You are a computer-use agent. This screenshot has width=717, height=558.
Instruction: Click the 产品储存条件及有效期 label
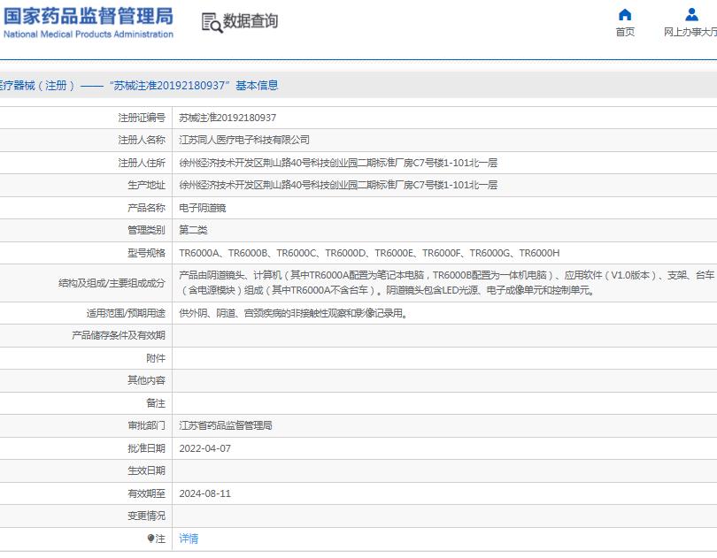[119, 335]
